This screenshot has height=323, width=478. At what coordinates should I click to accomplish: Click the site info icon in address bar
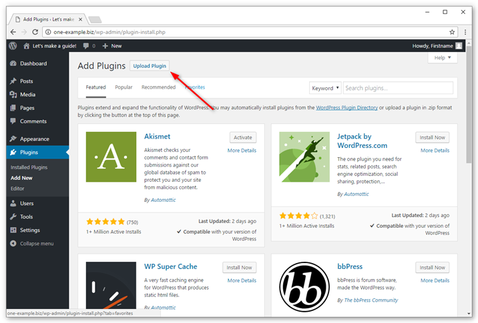pyautogui.click(x=48, y=32)
